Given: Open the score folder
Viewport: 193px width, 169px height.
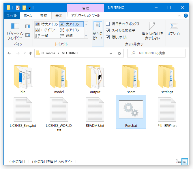Looking at the screenshot, I should coord(131,79).
